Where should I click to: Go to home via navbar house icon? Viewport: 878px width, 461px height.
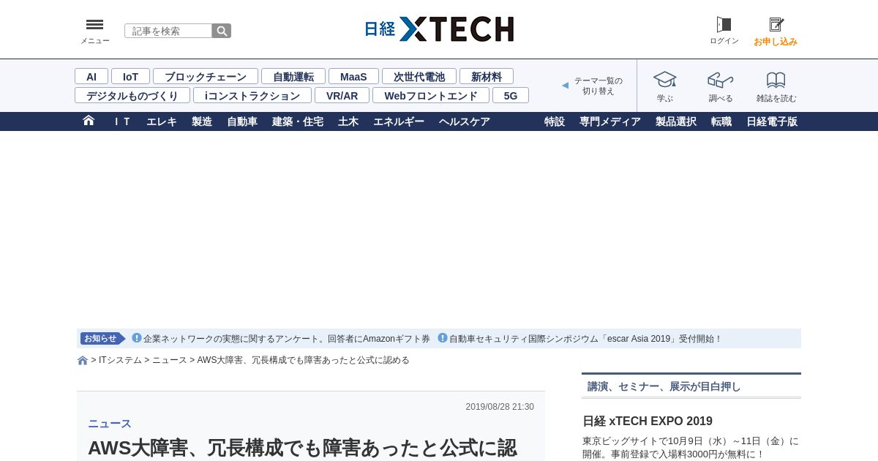click(x=89, y=121)
